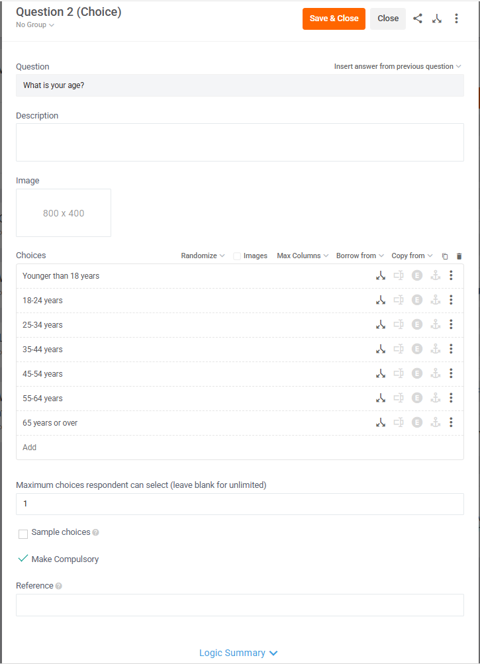480x664 pixels.
Task: Click the maximum choices field containing 1
Action: pyautogui.click(x=240, y=504)
